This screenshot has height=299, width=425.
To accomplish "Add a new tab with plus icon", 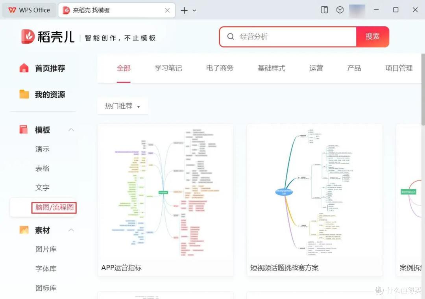I will pos(184,10).
